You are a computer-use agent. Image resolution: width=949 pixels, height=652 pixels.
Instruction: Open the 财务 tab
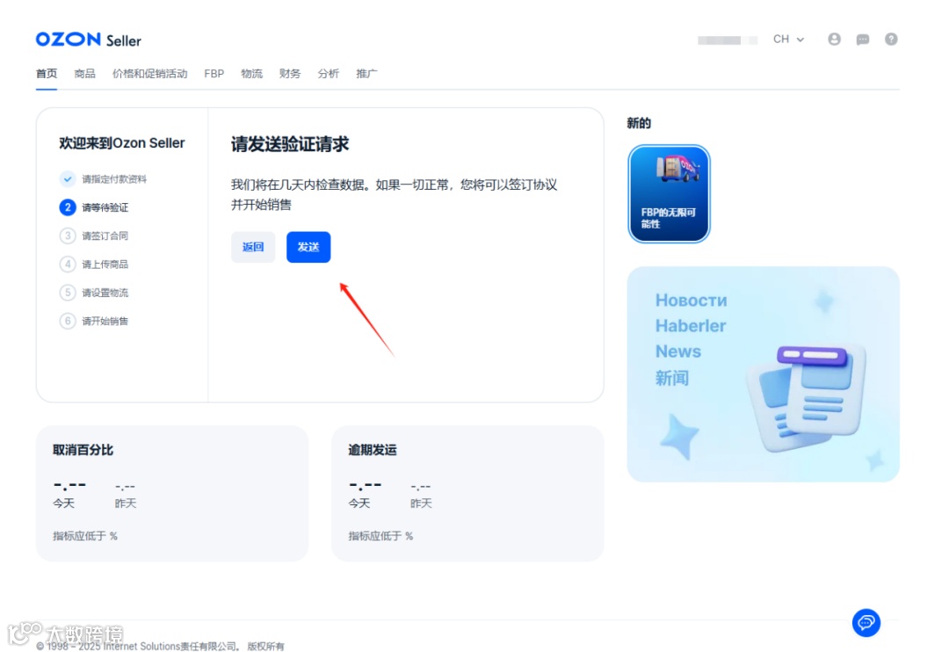click(x=290, y=74)
